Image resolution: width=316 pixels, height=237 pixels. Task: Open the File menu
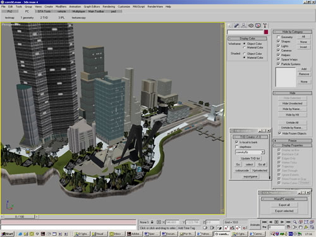(3, 6)
